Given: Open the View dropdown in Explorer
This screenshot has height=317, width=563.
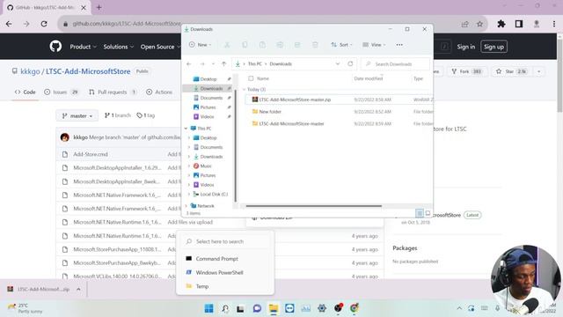Looking at the screenshot, I should pos(374,45).
